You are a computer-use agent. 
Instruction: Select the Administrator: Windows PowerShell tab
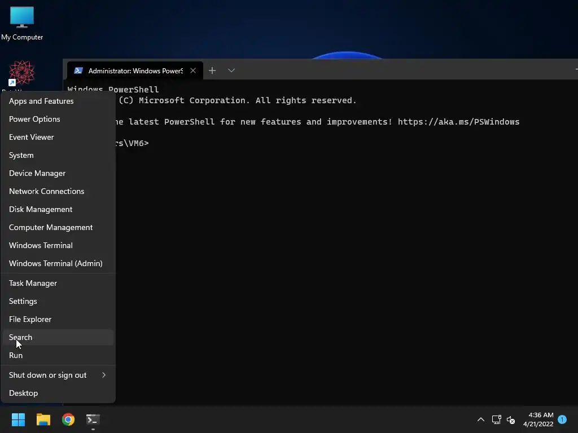pos(135,70)
